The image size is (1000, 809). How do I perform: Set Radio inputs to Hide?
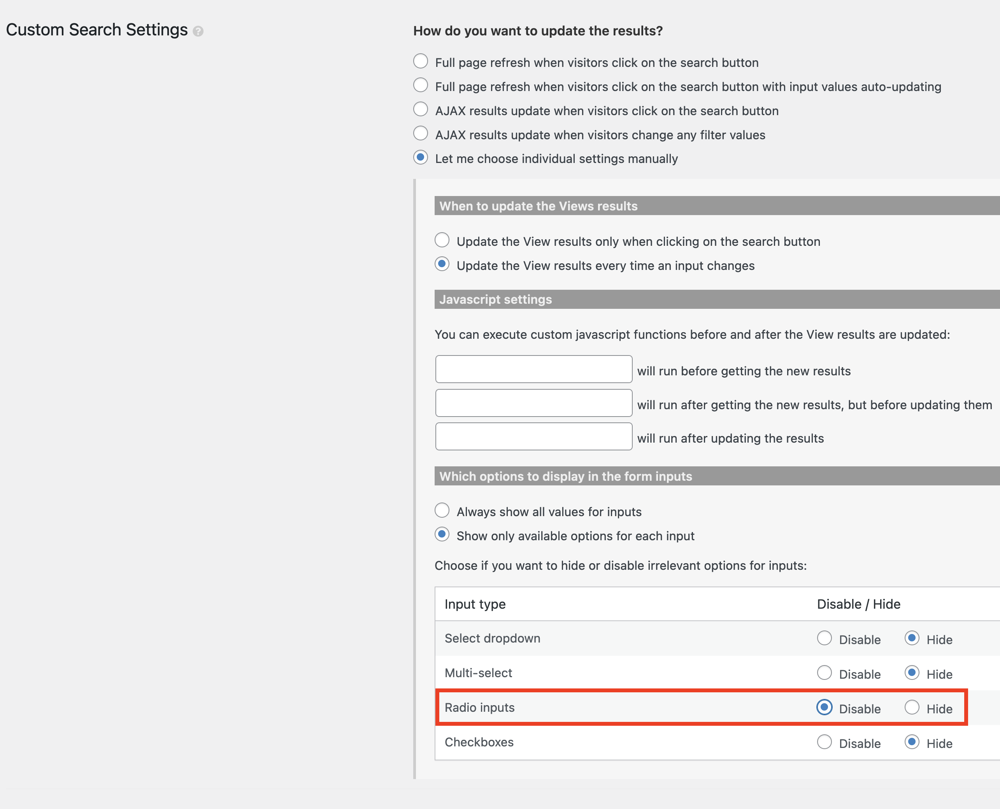click(x=912, y=707)
